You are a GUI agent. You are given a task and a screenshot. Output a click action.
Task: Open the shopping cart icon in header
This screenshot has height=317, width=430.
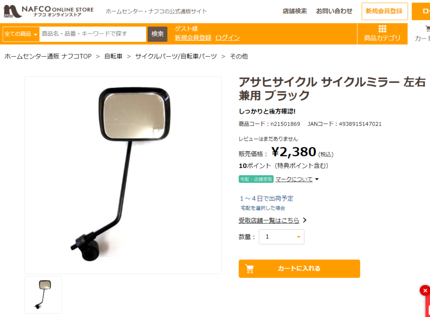pos(427,29)
